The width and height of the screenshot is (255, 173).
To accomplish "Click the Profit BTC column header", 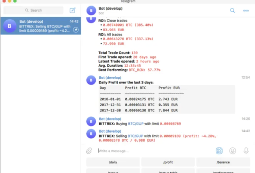I will [x=135, y=88].
